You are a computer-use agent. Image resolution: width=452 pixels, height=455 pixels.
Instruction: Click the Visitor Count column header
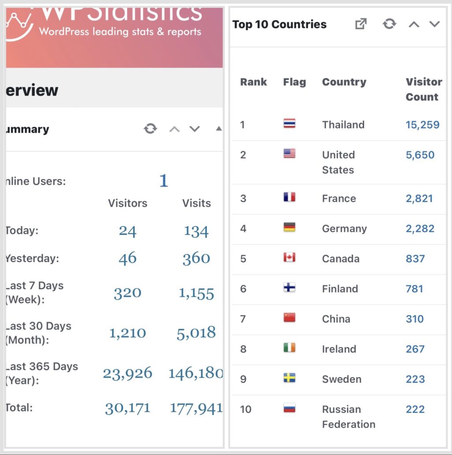(x=423, y=89)
